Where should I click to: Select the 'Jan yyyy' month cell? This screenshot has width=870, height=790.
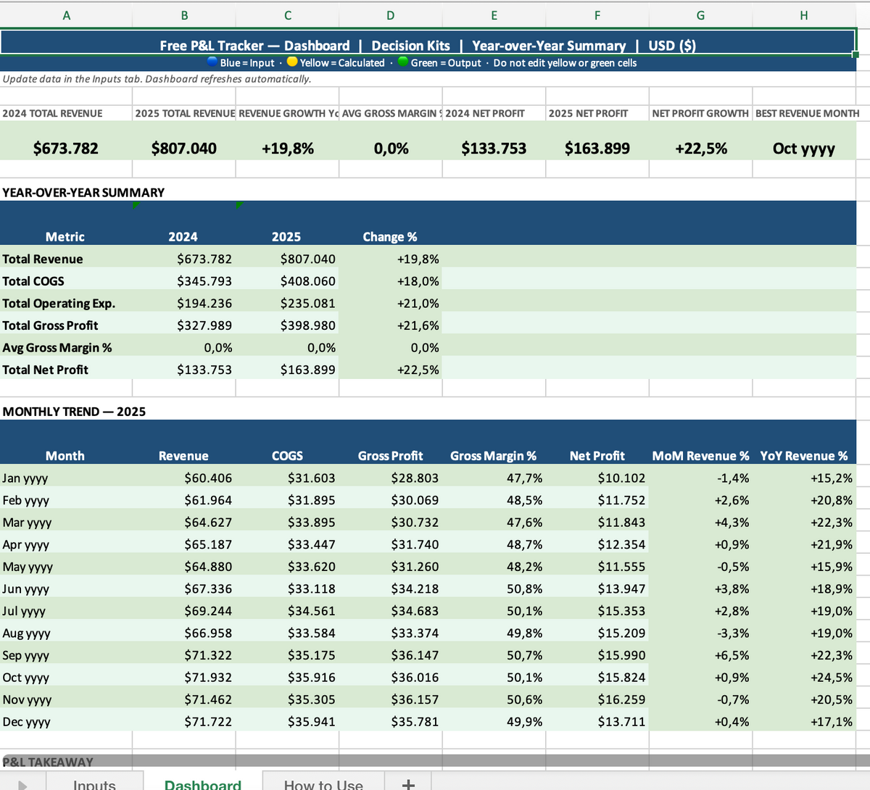pos(25,478)
